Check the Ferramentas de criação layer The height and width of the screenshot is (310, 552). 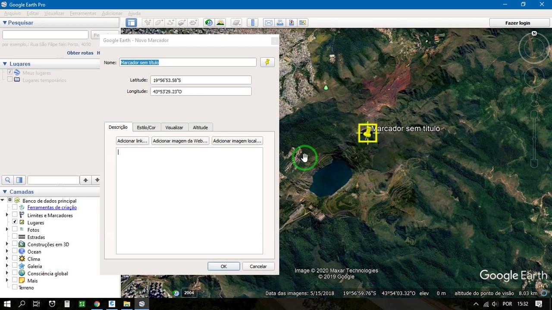[x=15, y=208]
